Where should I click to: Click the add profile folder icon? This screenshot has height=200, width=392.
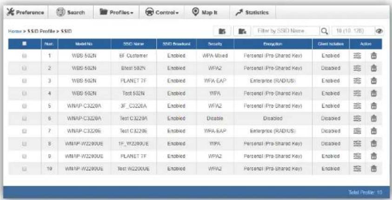pos(222,31)
